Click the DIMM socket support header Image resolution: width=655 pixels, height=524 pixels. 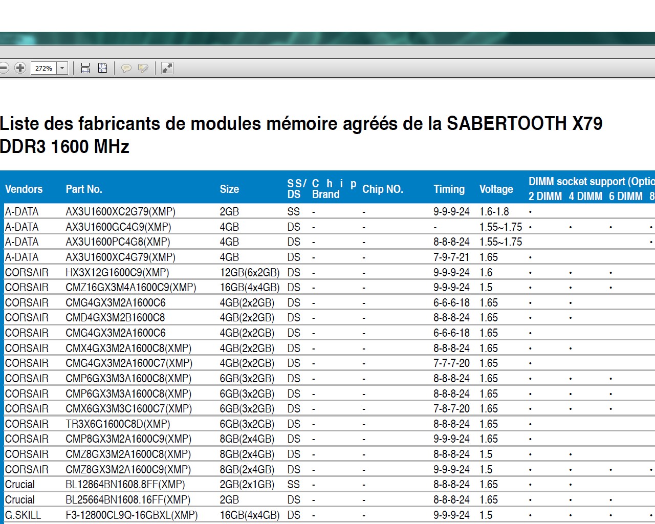[592, 182]
